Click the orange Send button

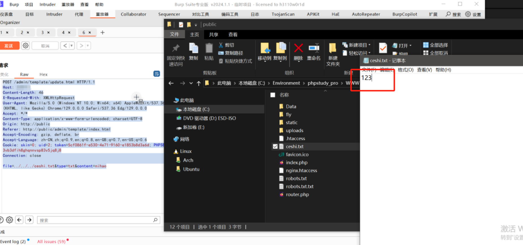[x=9, y=45]
